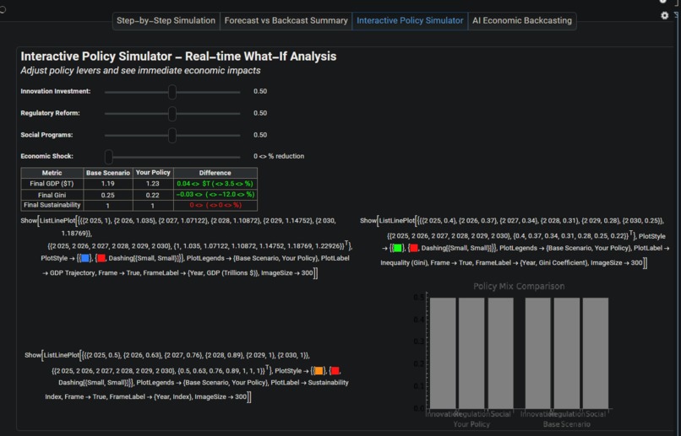Click the 'Innovation Investment:' label
The width and height of the screenshot is (681, 436).
point(56,91)
